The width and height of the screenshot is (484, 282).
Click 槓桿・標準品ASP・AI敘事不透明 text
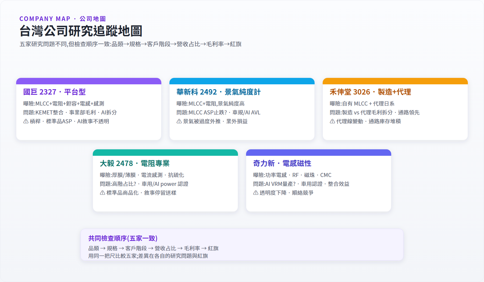[69, 121]
